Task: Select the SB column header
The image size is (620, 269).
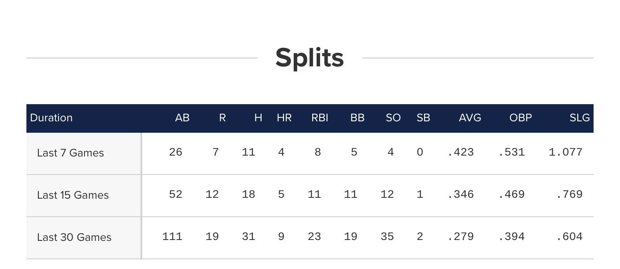Action: tap(423, 118)
